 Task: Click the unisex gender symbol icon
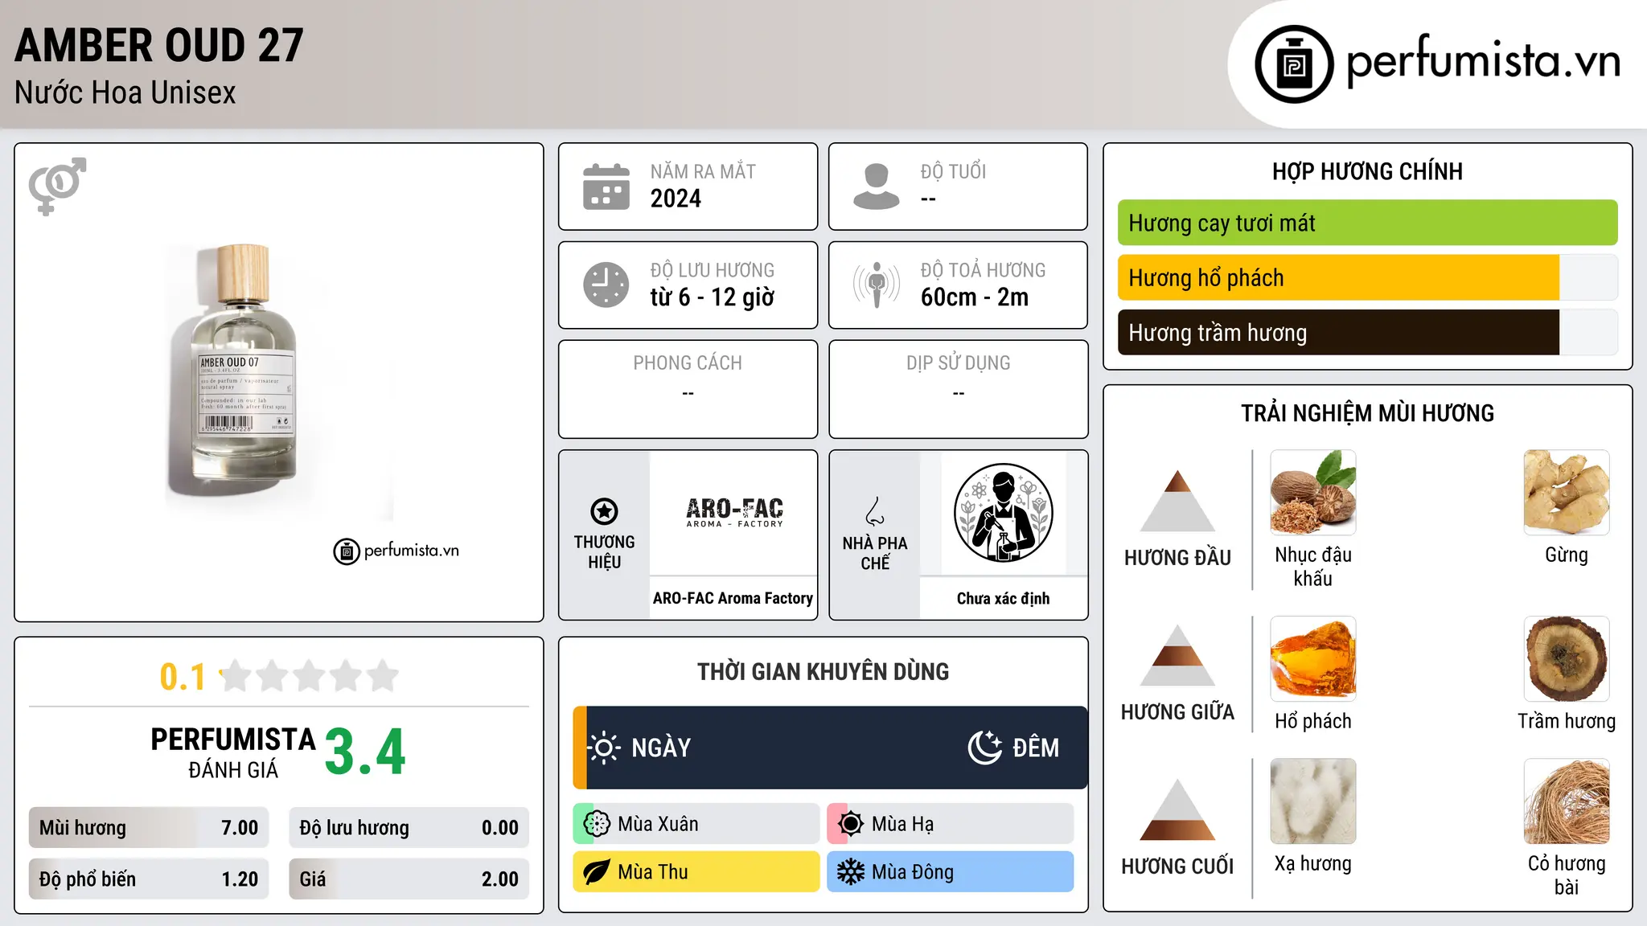(57, 186)
